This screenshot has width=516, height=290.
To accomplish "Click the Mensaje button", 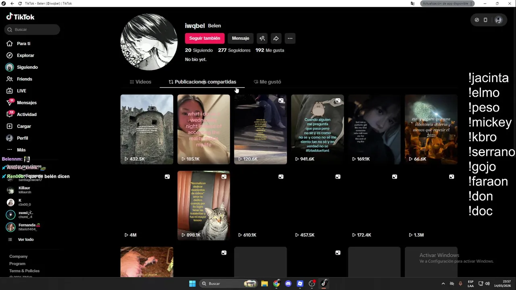I will tap(241, 38).
